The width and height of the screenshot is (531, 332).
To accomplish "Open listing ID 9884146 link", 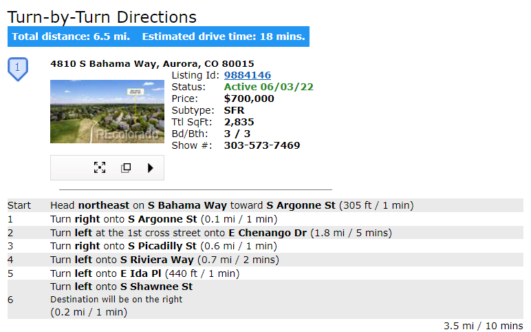I will (248, 75).
